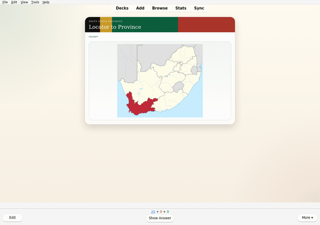The width and height of the screenshot is (320, 225).
Task: Click Add to create a new card
Action: click(x=140, y=8)
